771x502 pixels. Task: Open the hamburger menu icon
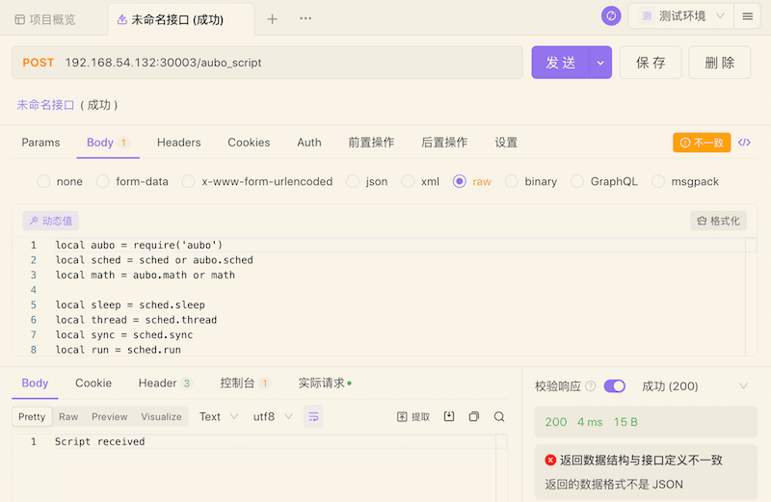pyautogui.click(x=748, y=16)
